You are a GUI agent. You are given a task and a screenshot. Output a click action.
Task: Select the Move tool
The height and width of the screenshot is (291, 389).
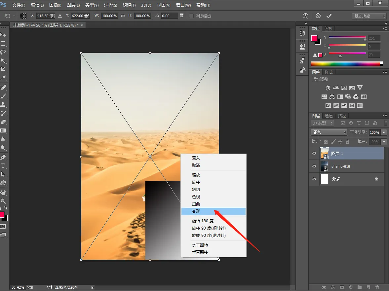pos(3,35)
